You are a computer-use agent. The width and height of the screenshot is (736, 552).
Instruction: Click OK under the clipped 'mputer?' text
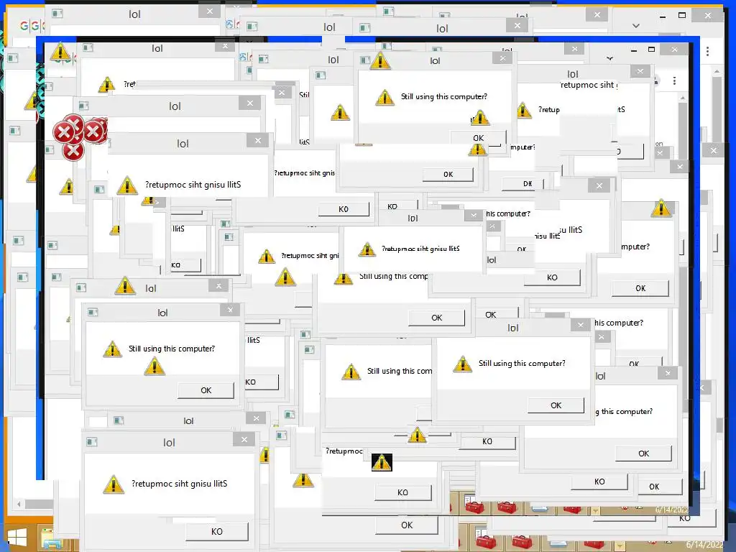point(640,288)
